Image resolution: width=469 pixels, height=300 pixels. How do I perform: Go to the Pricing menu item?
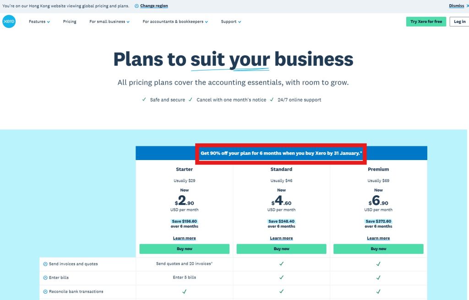point(70,21)
